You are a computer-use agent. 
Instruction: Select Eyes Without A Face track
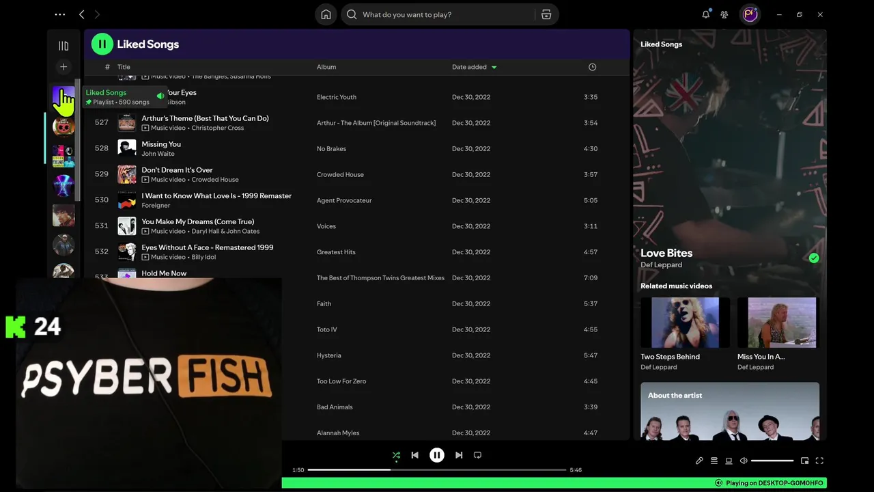pos(207,248)
